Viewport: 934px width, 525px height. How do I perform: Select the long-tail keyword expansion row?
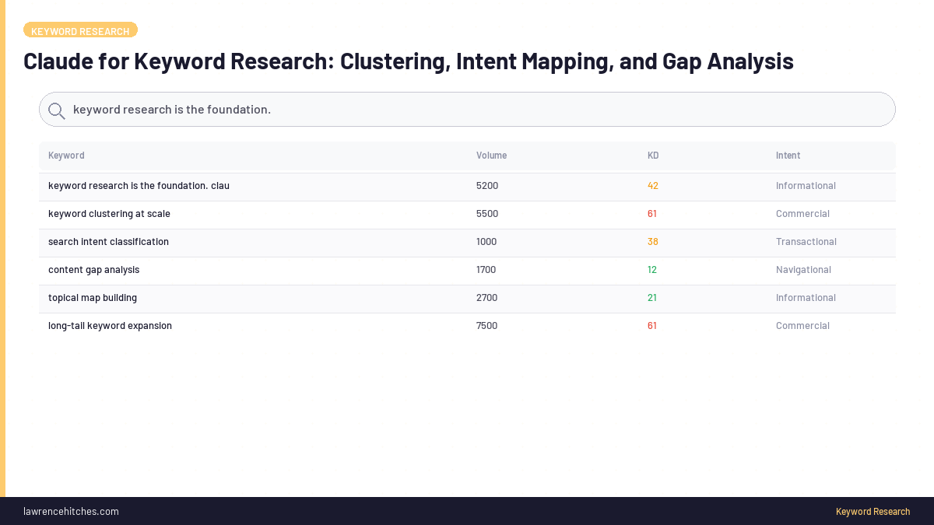click(110, 325)
